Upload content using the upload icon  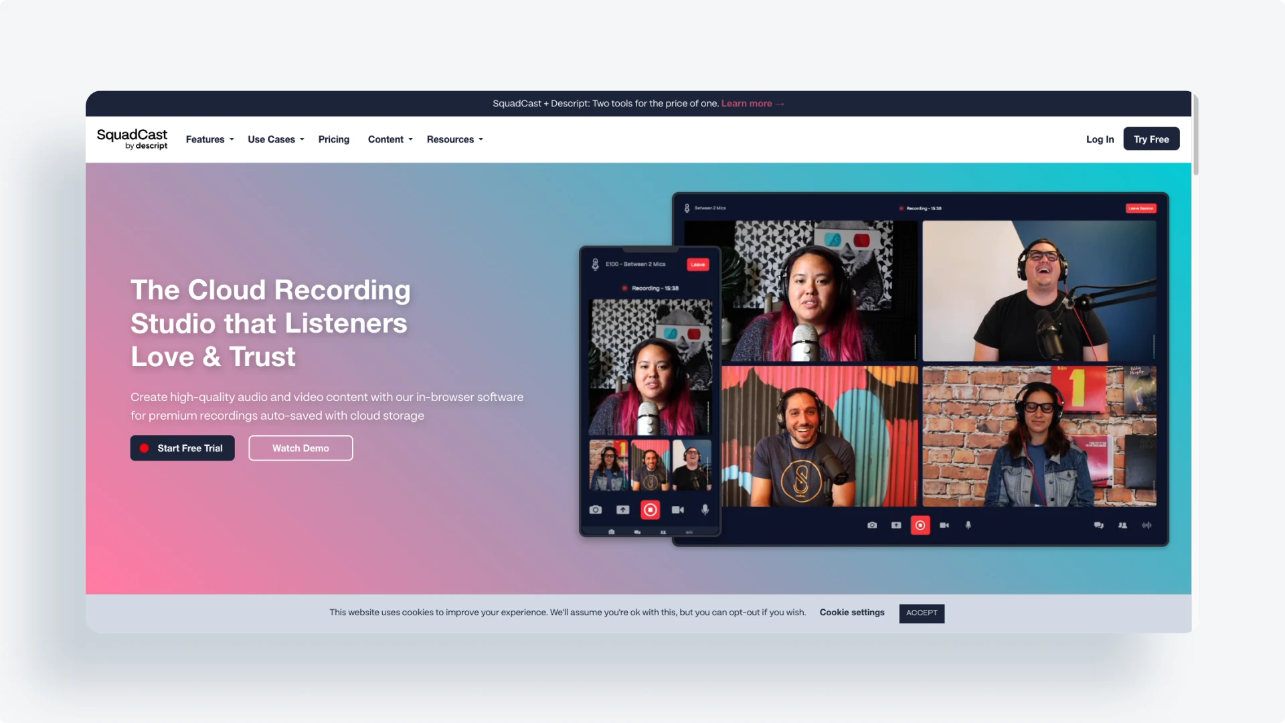[895, 525]
